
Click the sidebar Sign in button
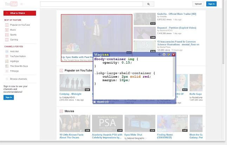point(9,97)
